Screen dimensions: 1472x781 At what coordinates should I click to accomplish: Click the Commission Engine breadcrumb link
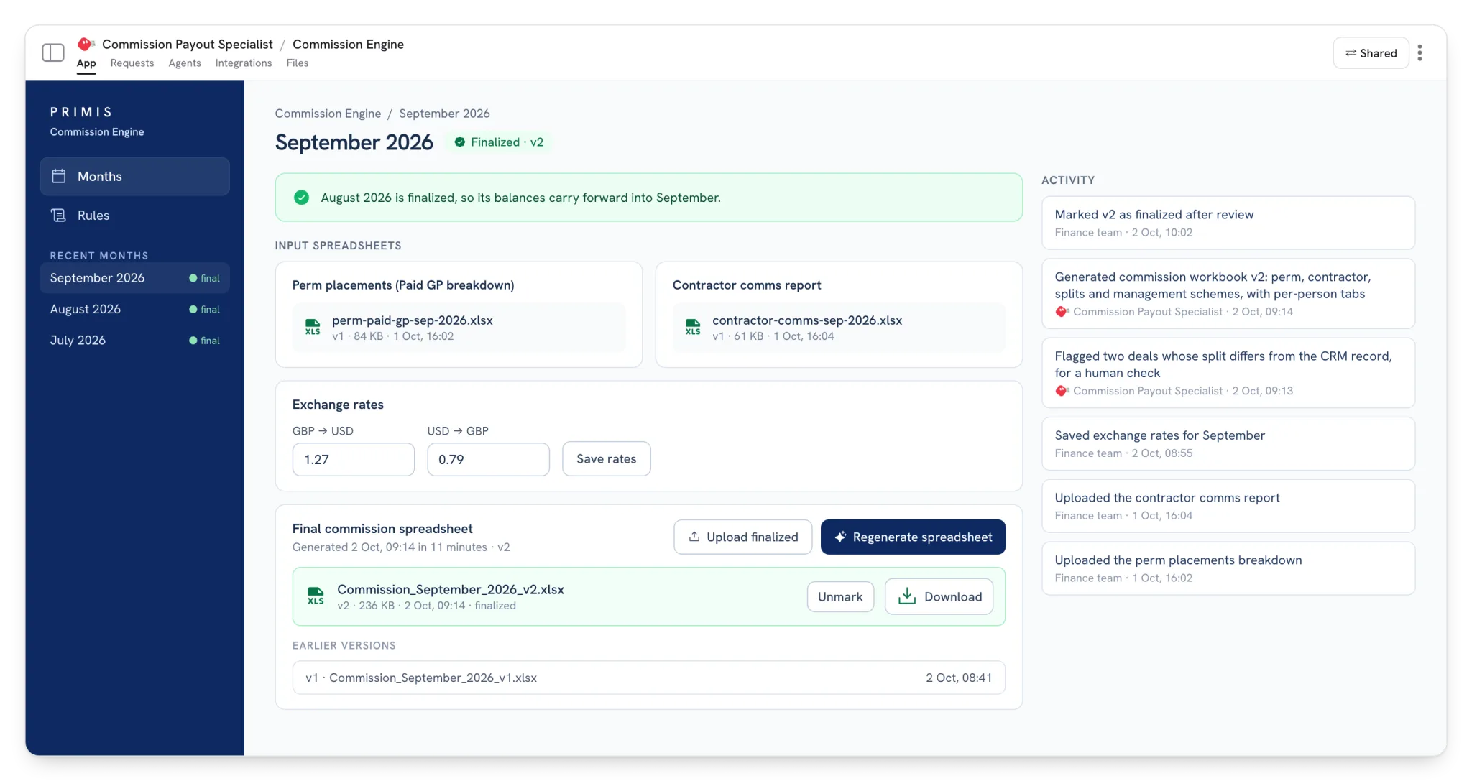(328, 114)
